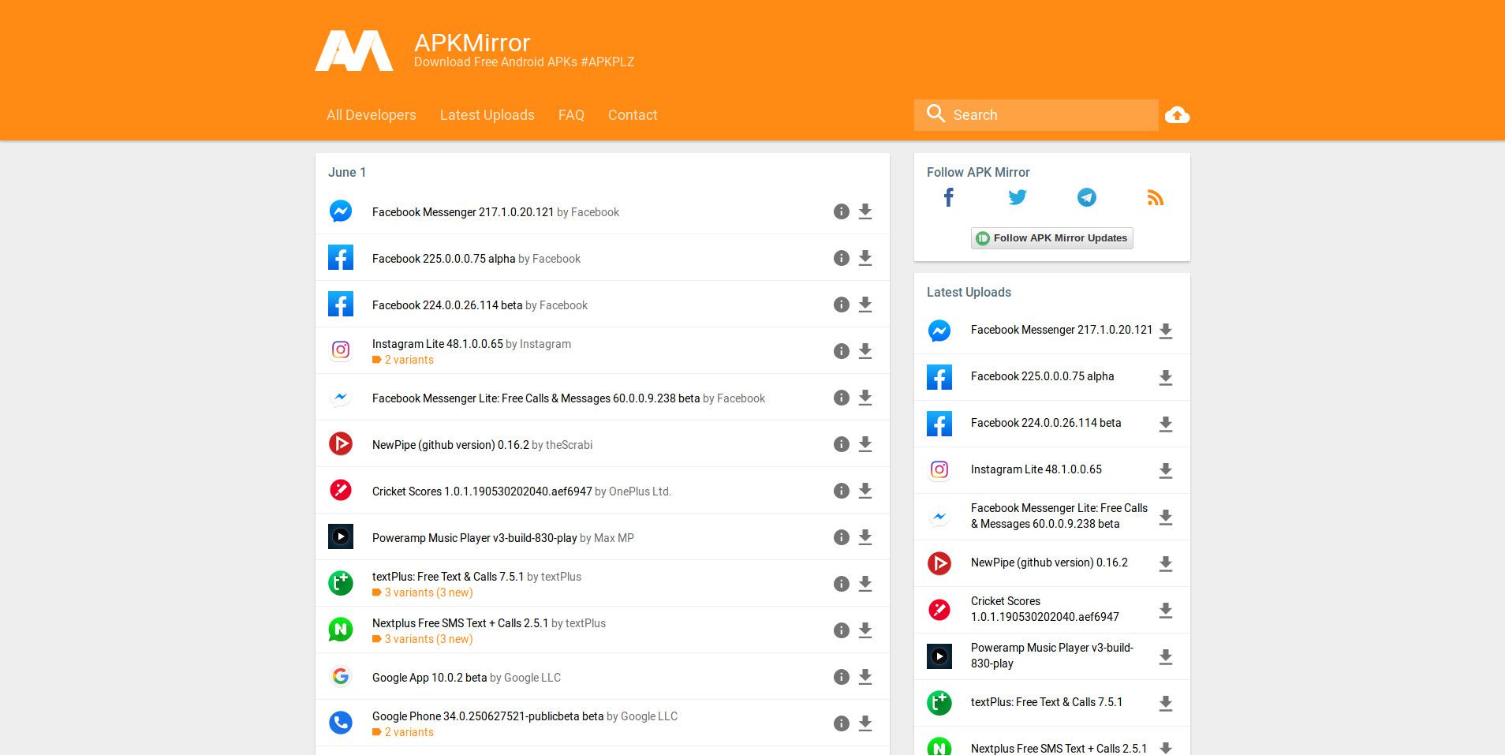1505x755 pixels.
Task: Show info for Nextplus Free SMS 2.5.1
Action: tap(842, 630)
